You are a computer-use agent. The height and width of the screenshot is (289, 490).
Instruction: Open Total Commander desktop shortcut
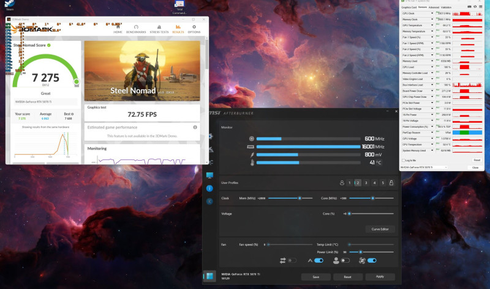pos(179,7)
